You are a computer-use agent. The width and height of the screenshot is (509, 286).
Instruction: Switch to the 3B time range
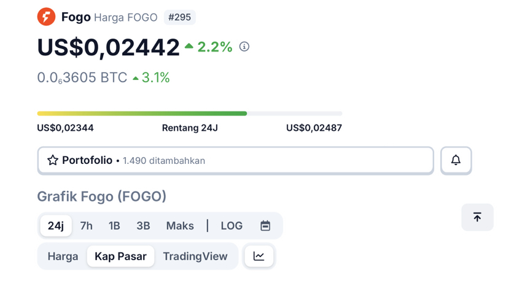[143, 226]
